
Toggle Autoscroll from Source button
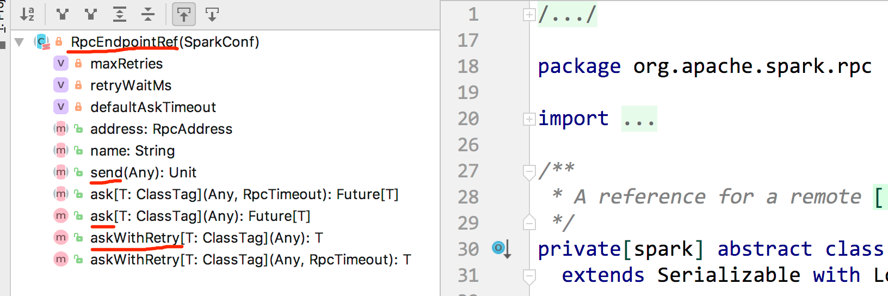(212, 14)
